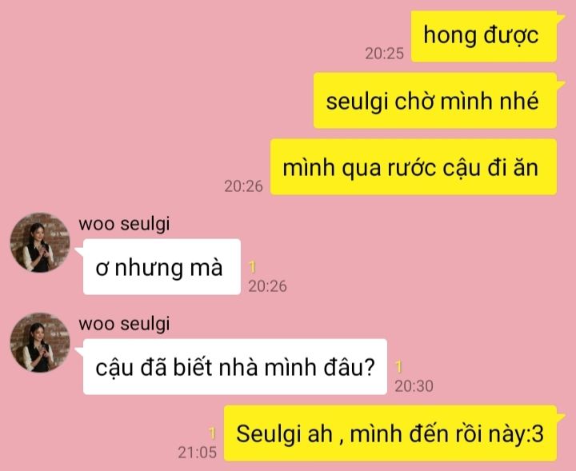Screen dimensions: 576x471
Task: Click the 'woo seulgi' name above the question message
Action: coord(124,324)
